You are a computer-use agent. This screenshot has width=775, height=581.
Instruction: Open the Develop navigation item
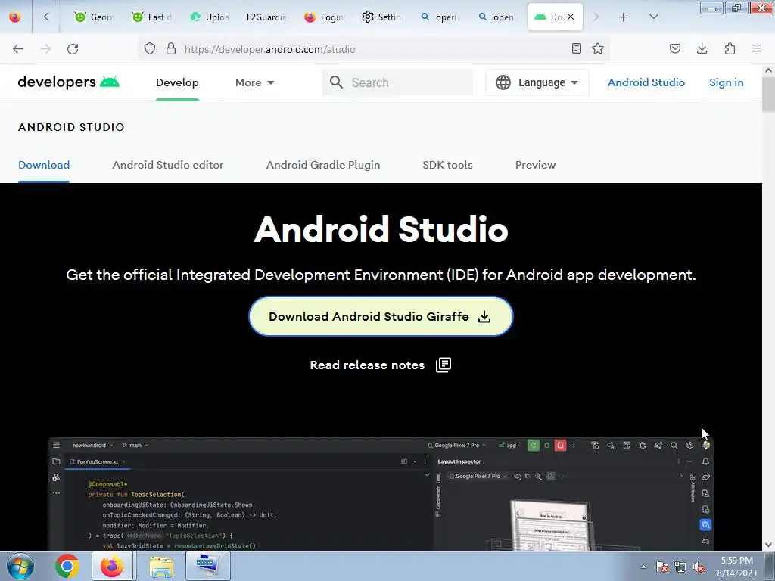click(177, 82)
